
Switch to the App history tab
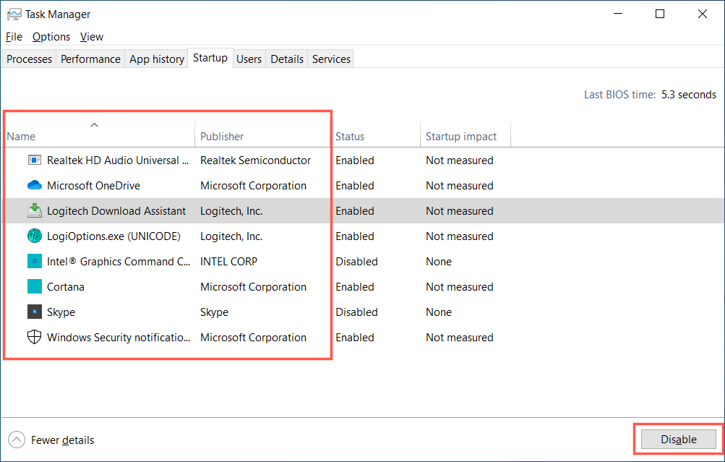(157, 59)
